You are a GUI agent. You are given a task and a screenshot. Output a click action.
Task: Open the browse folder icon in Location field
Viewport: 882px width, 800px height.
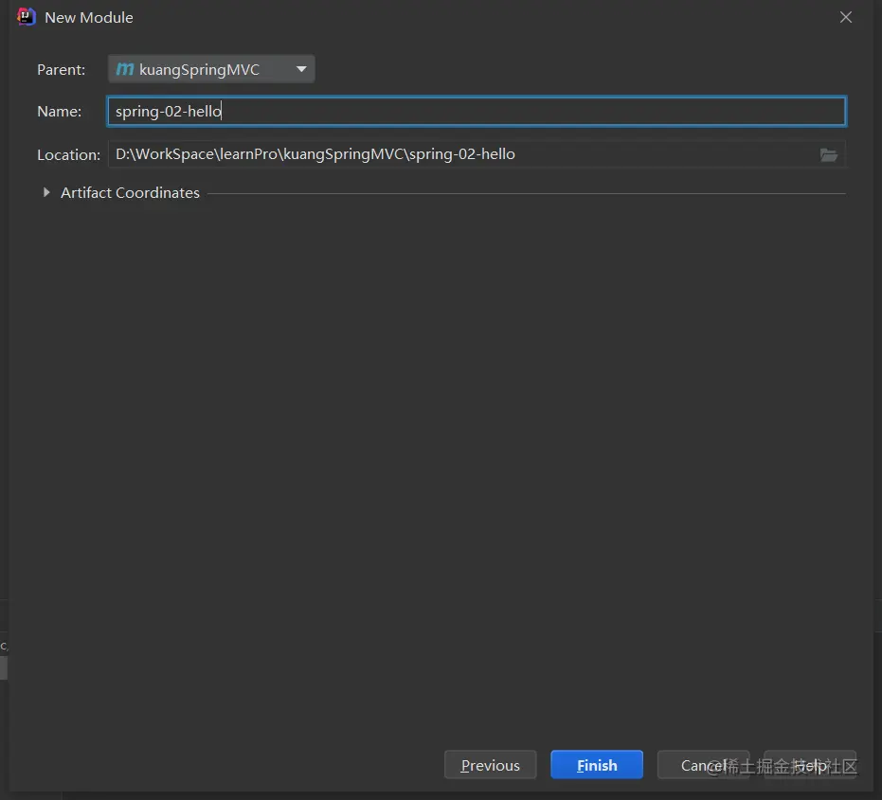829,154
